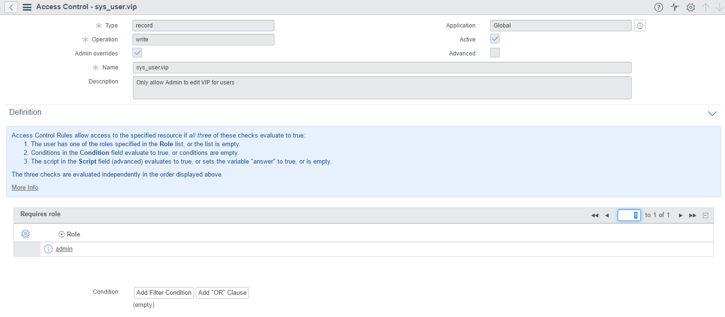Open the hamburger context menu icon

click(27, 7)
